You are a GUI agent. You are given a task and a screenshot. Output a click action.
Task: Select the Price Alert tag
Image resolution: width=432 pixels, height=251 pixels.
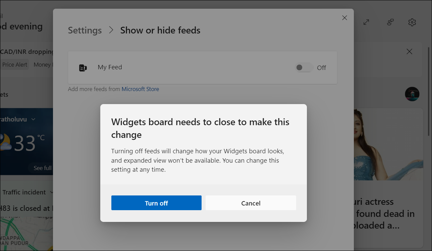[15, 65]
